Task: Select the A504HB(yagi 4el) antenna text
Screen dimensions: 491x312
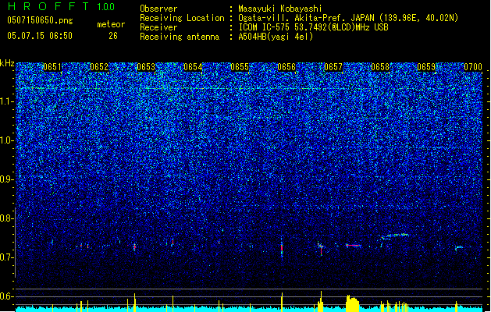Action: (276, 37)
